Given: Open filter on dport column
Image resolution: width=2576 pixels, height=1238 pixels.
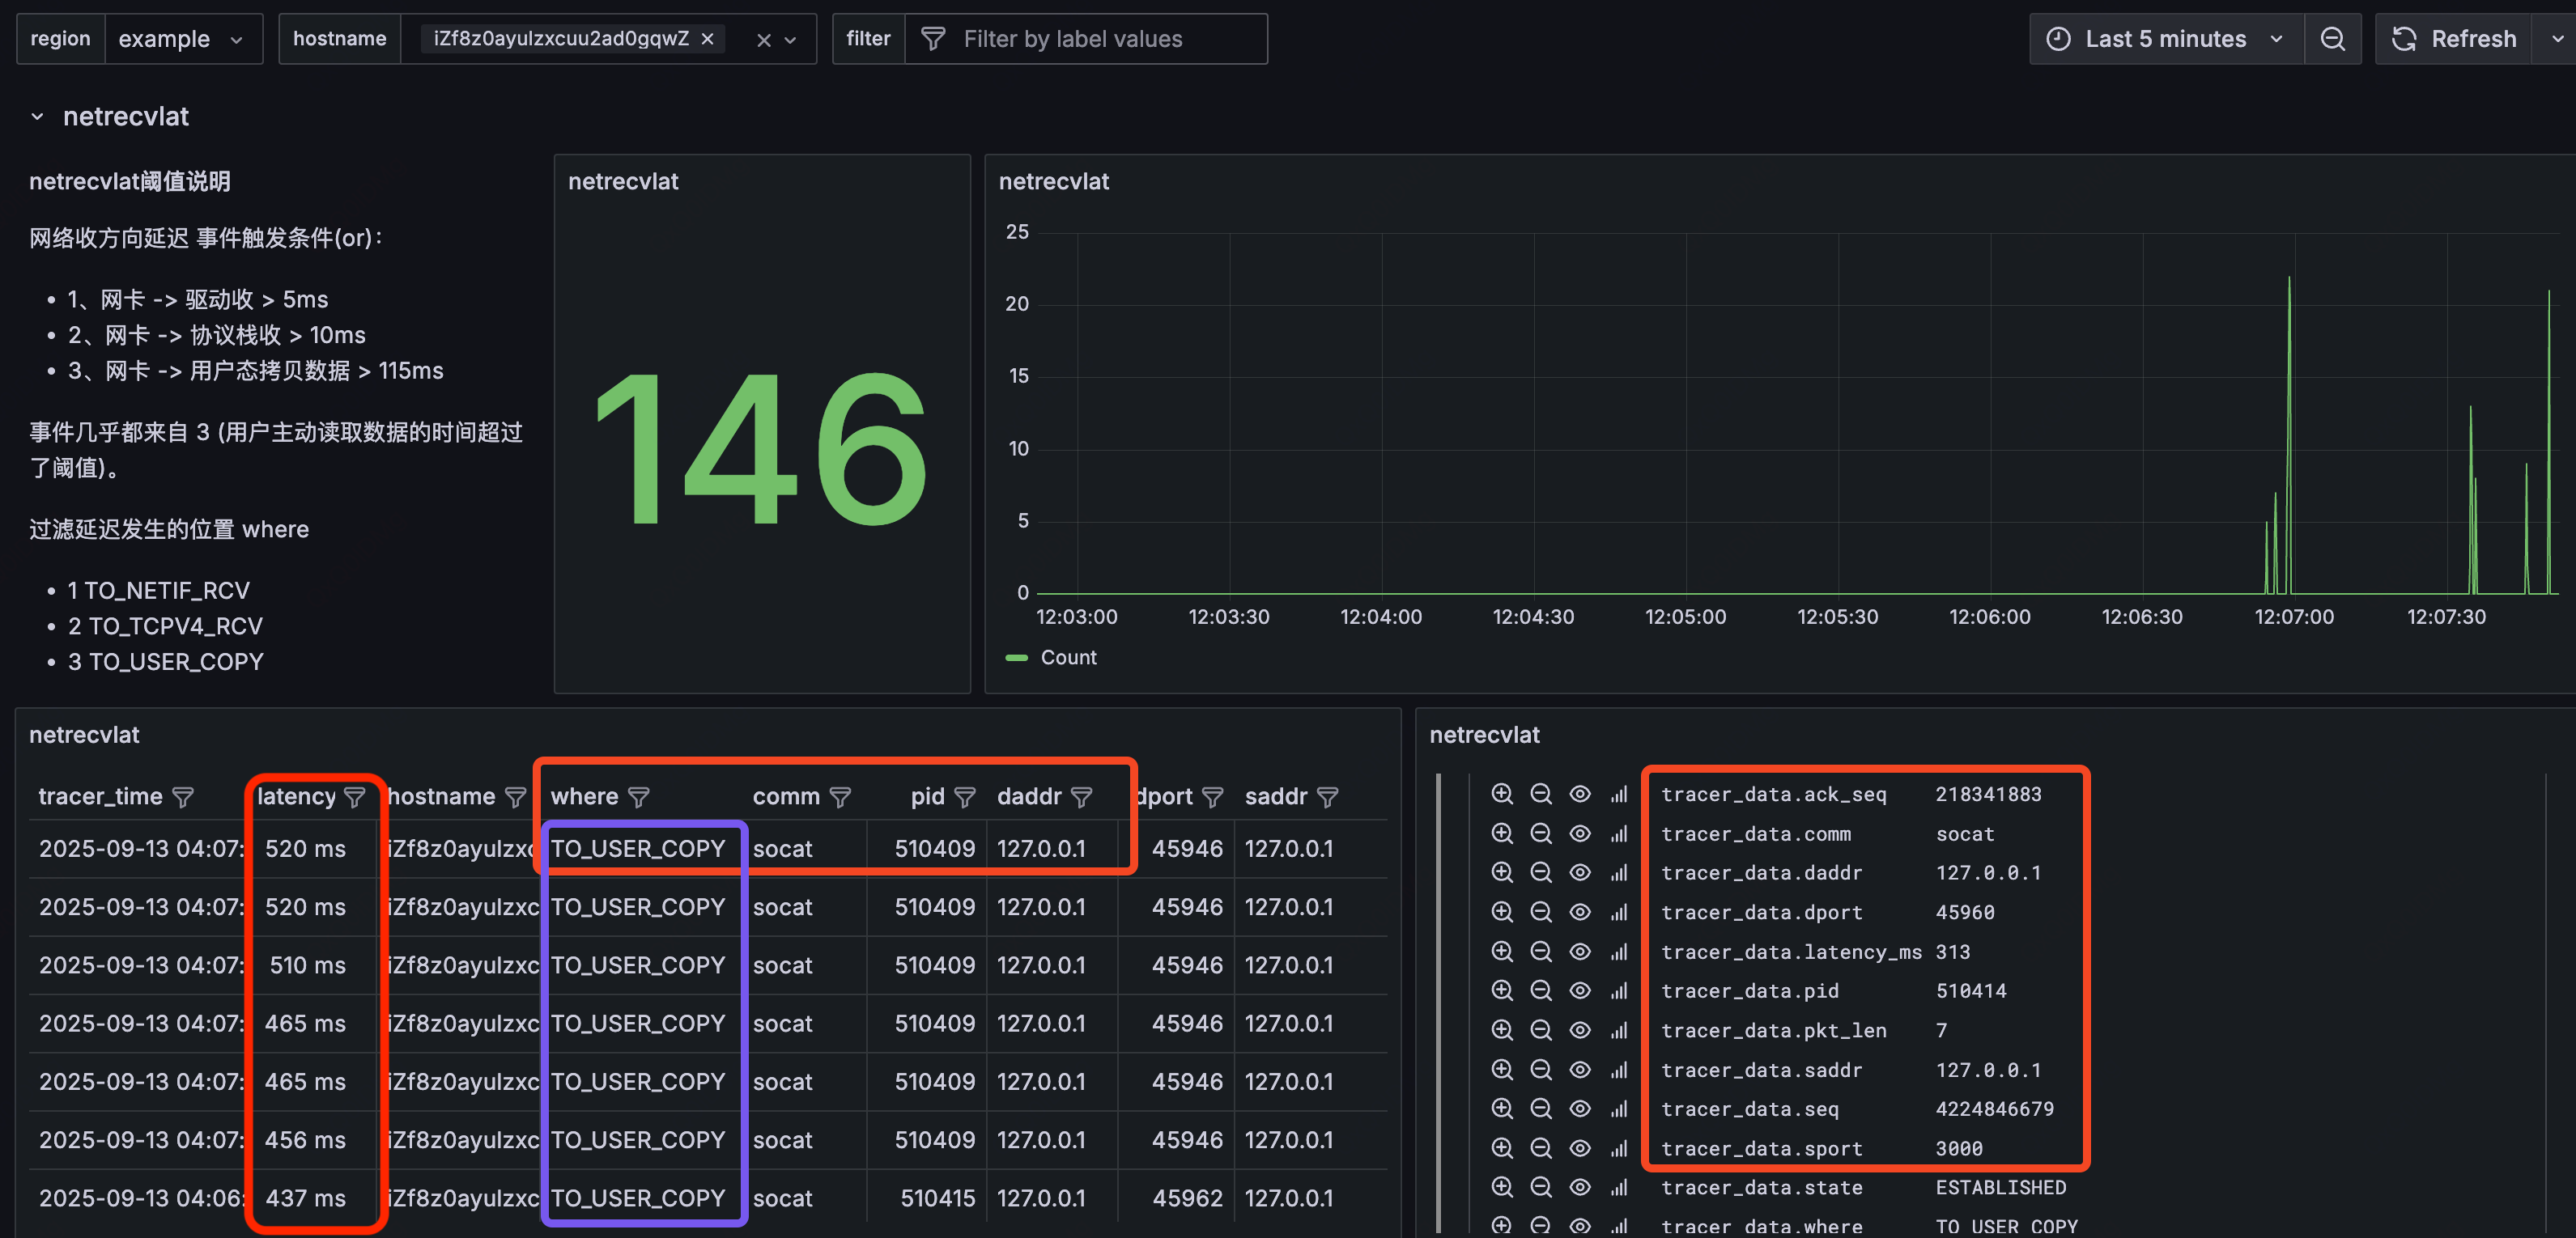Looking at the screenshot, I should (1213, 797).
